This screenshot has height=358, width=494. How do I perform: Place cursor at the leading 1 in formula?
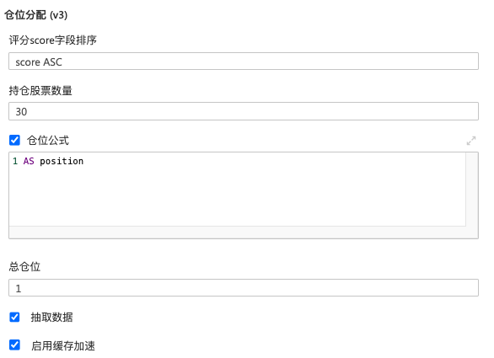(15, 161)
